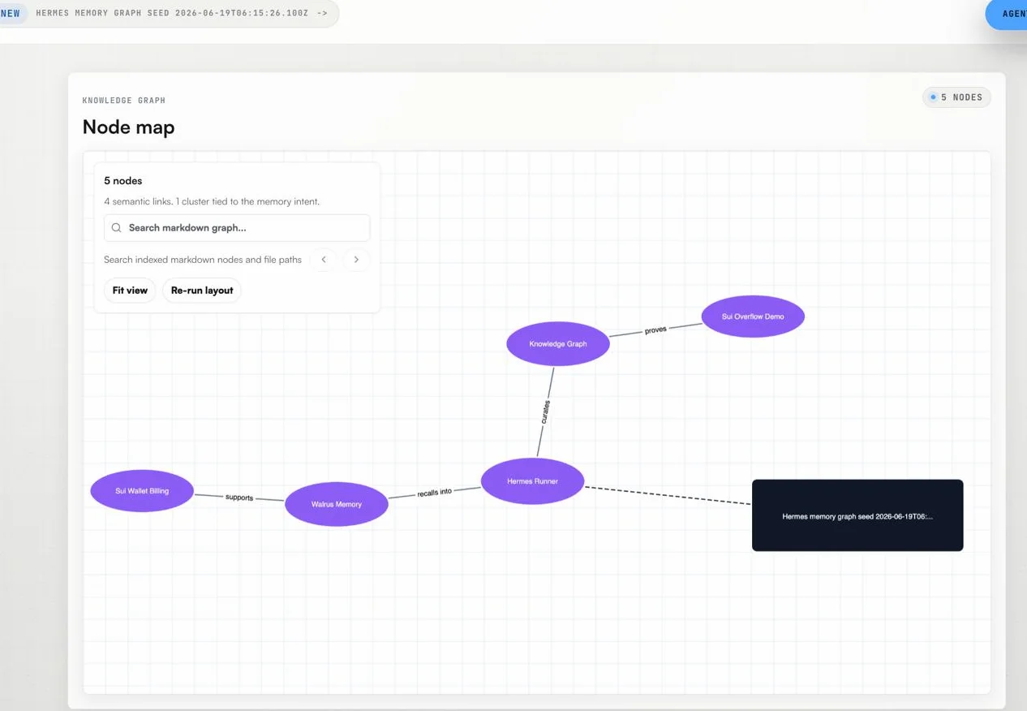The width and height of the screenshot is (1027, 711).
Task: Click 'Search indexed markdown nodes and file paths' text
Action: (x=203, y=260)
